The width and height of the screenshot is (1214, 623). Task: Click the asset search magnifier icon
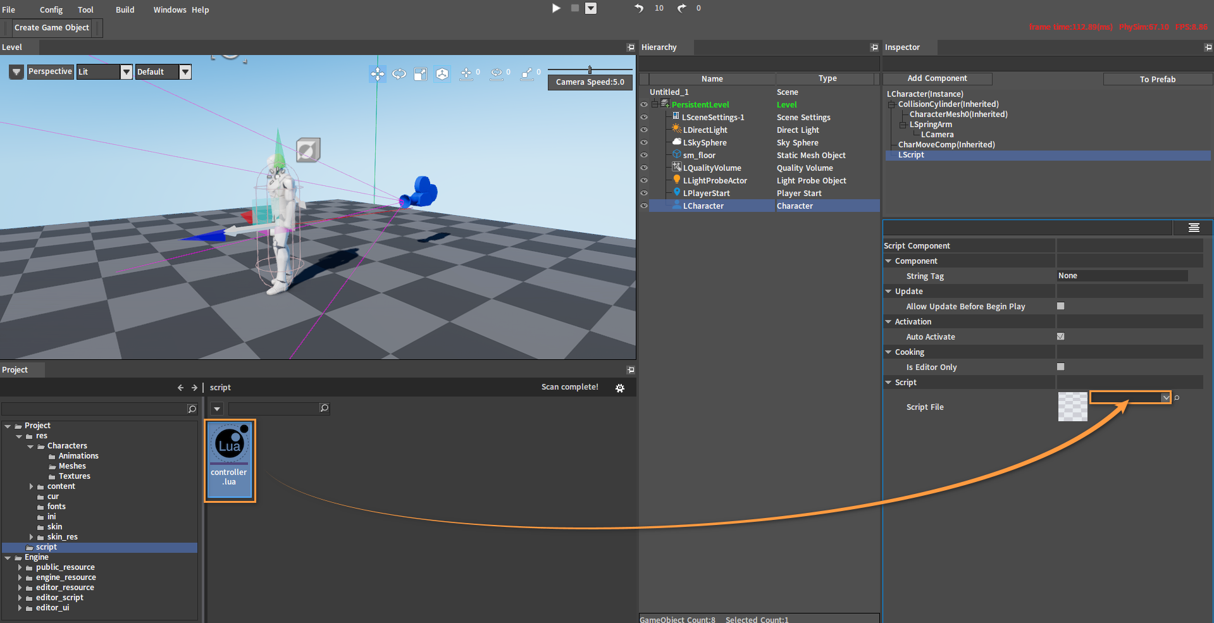point(324,409)
